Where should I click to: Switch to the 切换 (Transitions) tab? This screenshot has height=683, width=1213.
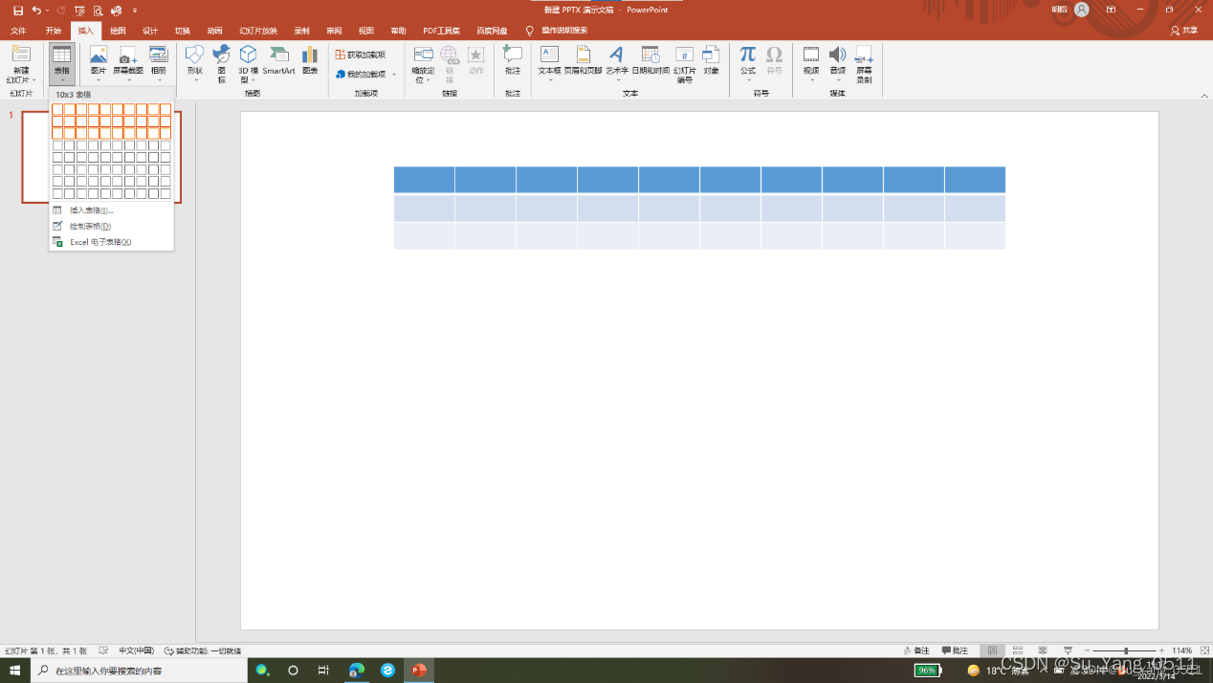pyautogui.click(x=183, y=31)
